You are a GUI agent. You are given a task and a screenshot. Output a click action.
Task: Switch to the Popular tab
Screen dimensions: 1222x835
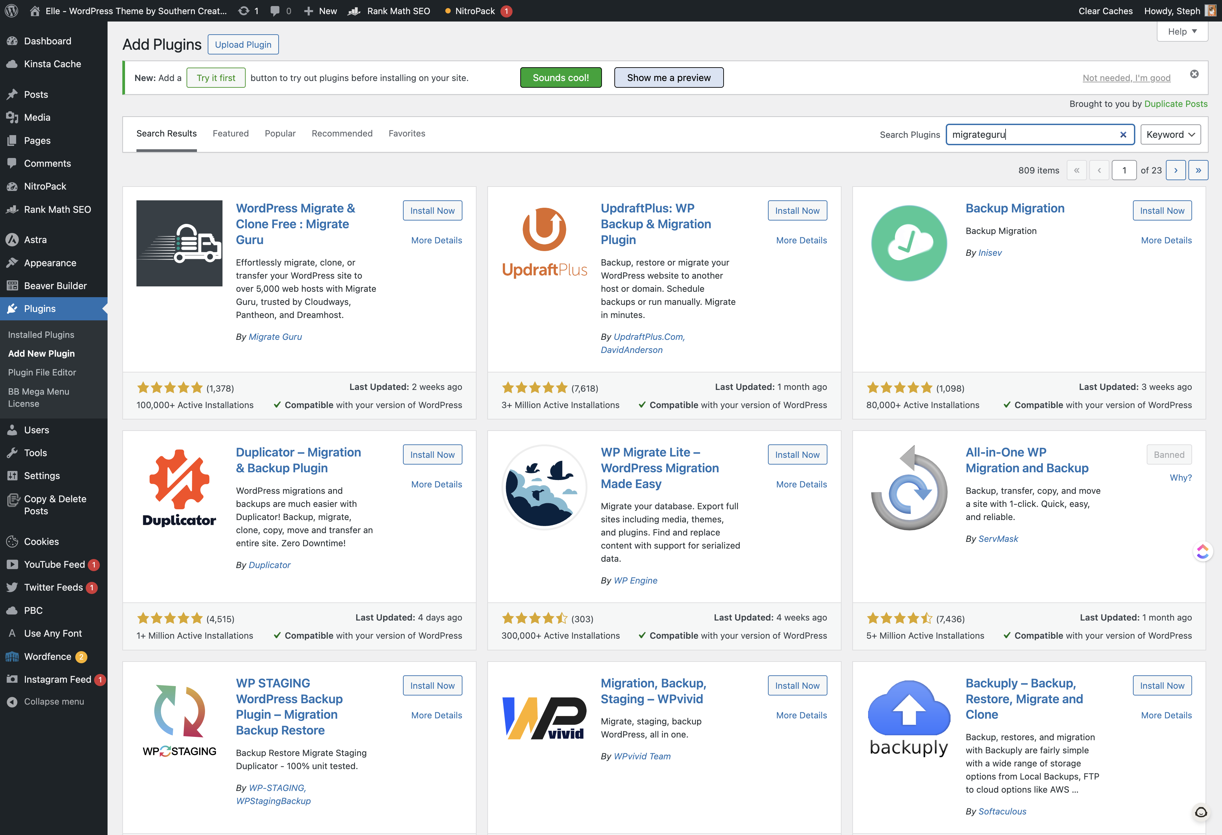click(280, 133)
